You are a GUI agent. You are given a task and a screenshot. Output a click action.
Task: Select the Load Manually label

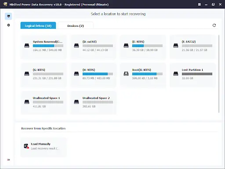[x=40, y=144]
